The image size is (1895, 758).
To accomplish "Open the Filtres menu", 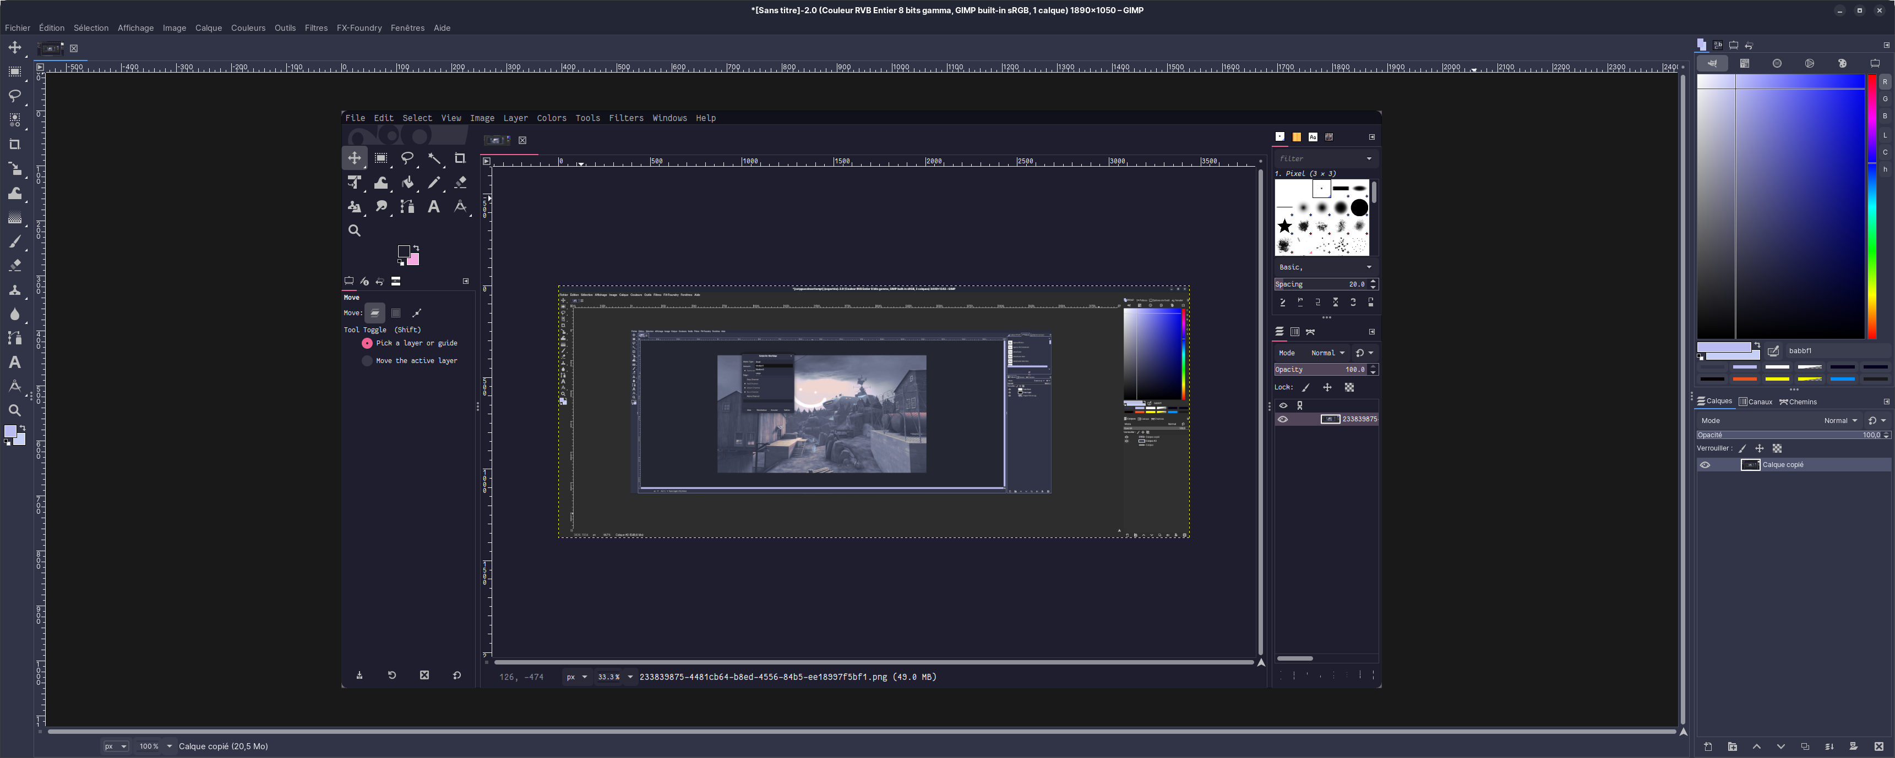I will (x=317, y=28).
